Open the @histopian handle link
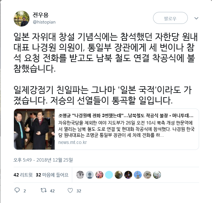Image resolution: width=212 pixels, height=203 pixels. point(44,22)
